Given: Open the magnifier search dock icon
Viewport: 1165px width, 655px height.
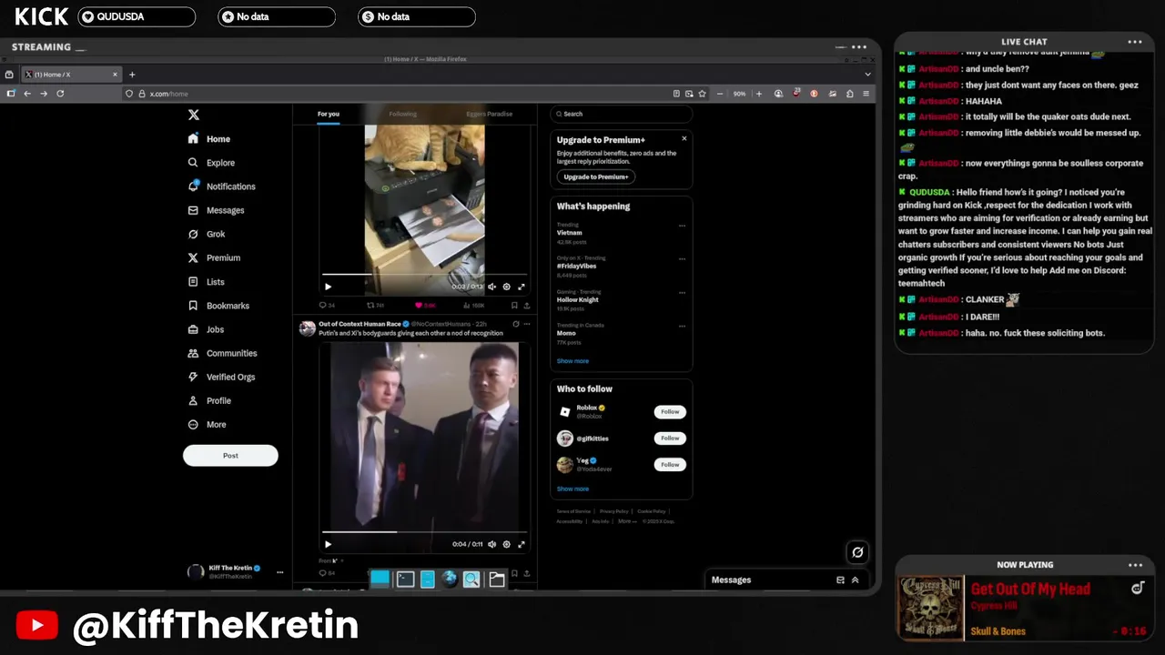Looking at the screenshot, I should pos(471,579).
